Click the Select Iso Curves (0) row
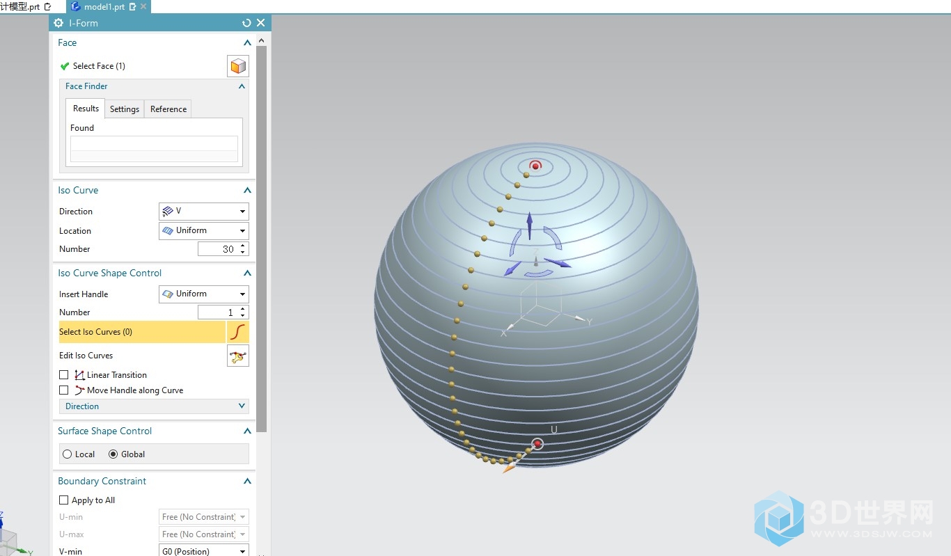The width and height of the screenshot is (951, 556). 142,332
